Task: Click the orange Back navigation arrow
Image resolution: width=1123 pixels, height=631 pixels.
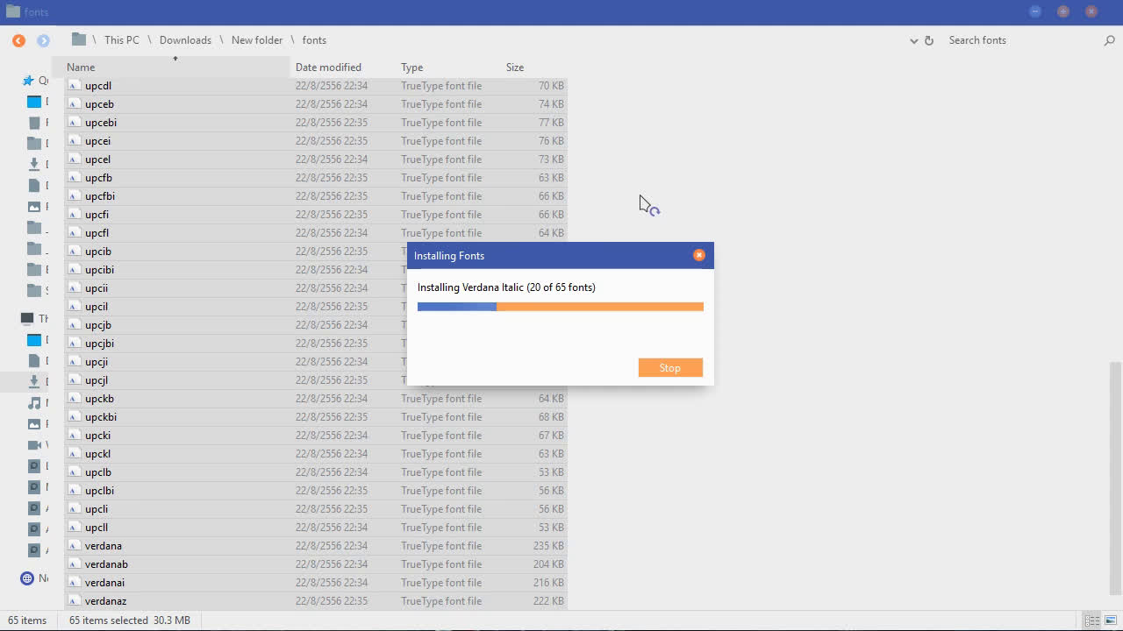Action: pos(18,40)
